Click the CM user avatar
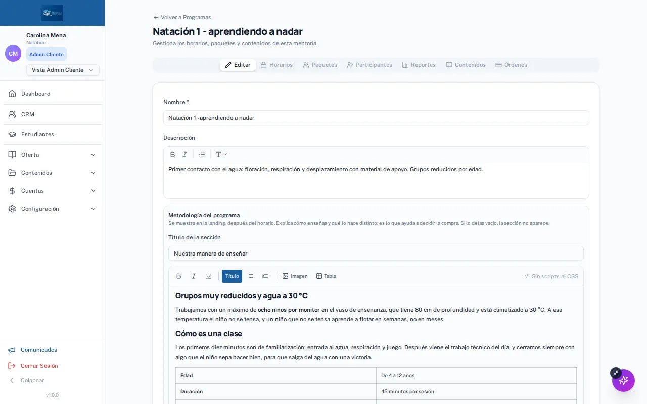 click(x=13, y=53)
